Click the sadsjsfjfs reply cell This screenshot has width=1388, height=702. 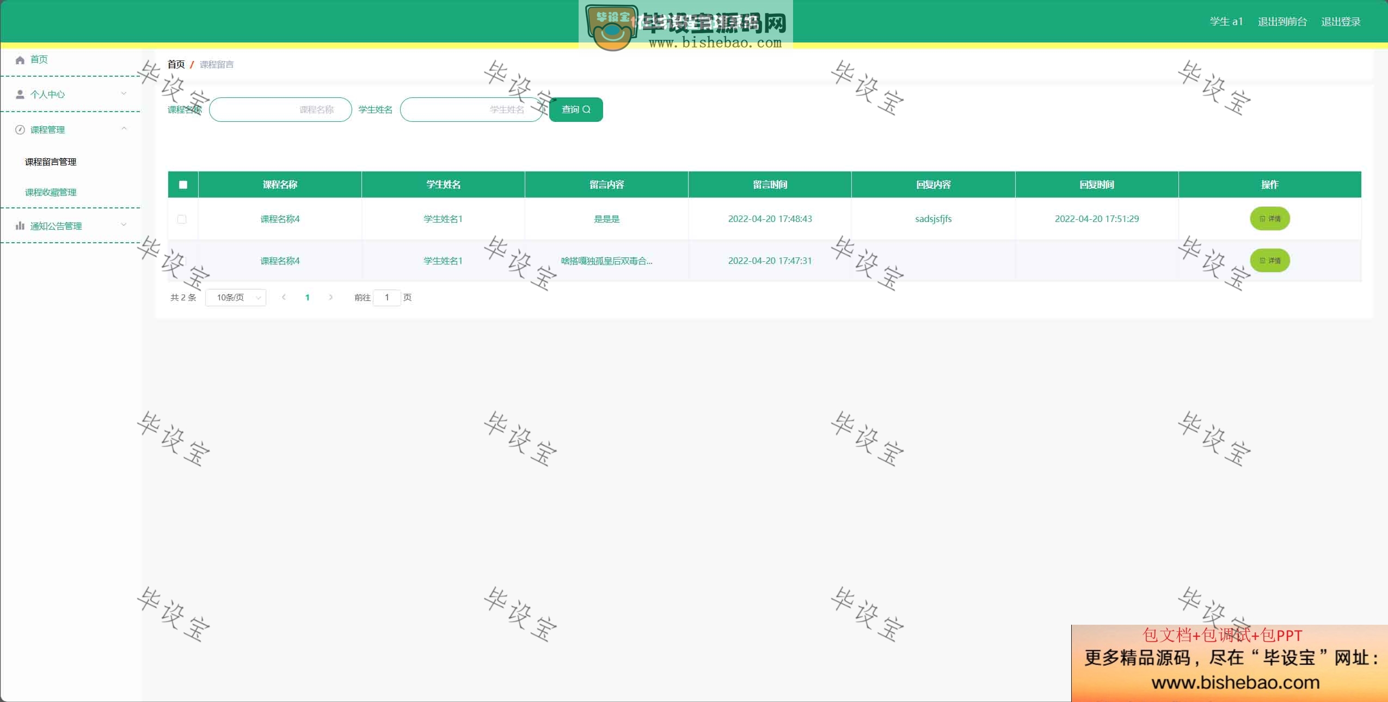(933, 219)
